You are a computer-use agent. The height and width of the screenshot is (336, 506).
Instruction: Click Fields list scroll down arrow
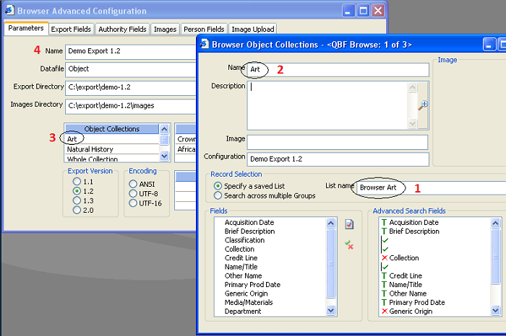pyautogui.click(x=331, y=311)
